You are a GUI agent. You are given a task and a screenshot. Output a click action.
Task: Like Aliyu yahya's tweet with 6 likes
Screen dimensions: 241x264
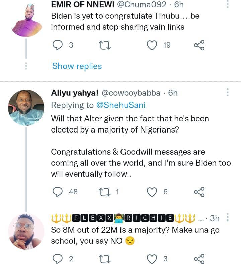click(153, 192)
